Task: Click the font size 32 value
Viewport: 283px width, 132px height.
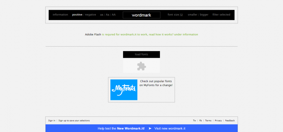Action: [x=181, y=15]
